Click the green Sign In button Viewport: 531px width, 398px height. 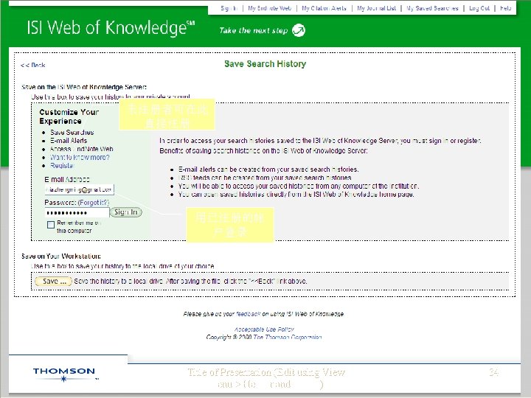point(125,212)
